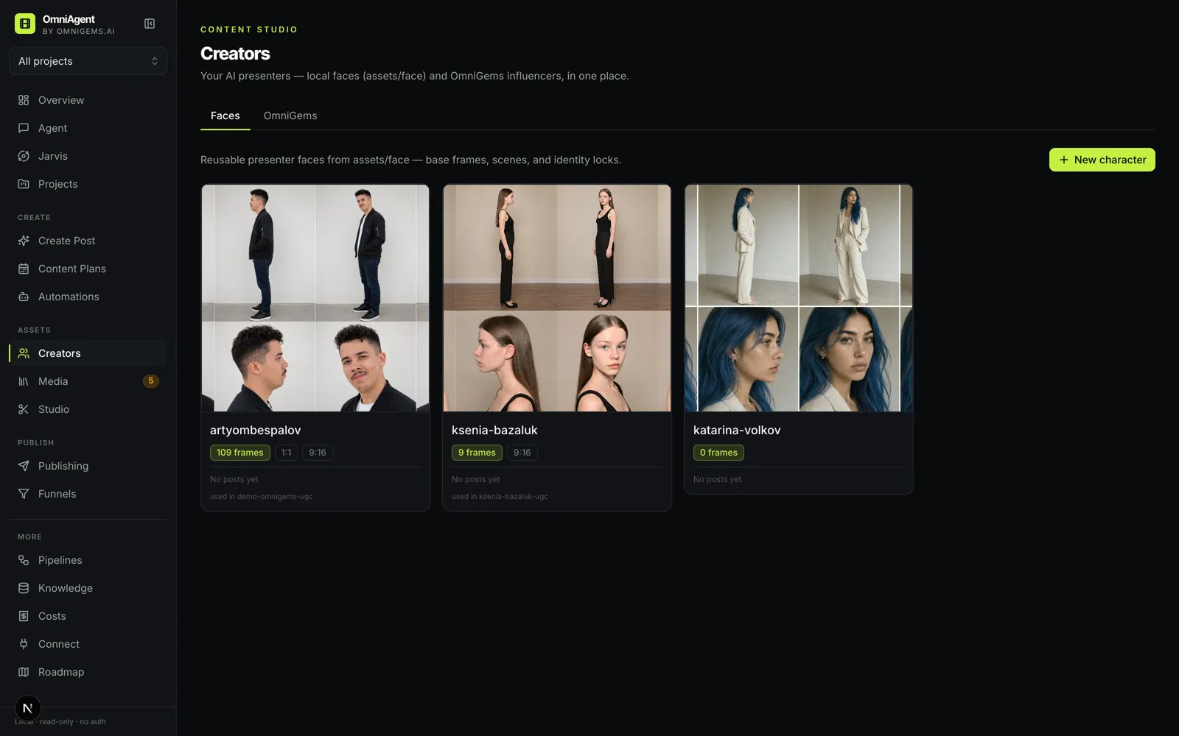
Task: Open the Funnels filter icon
Action: (x=24, y=494)
